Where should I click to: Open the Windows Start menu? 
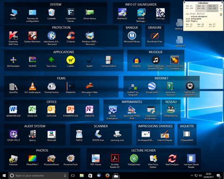[x=4, y=176]
